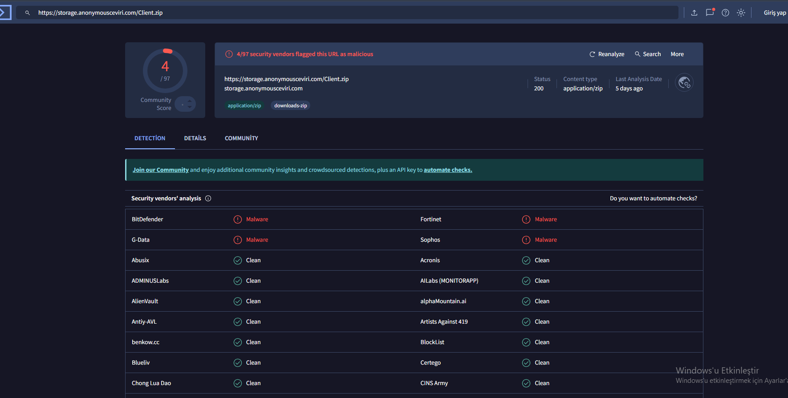The image size is (788, 398).
Task: Click the clean checkmark icon in the Certego row
Action: [x=526, y=363]
